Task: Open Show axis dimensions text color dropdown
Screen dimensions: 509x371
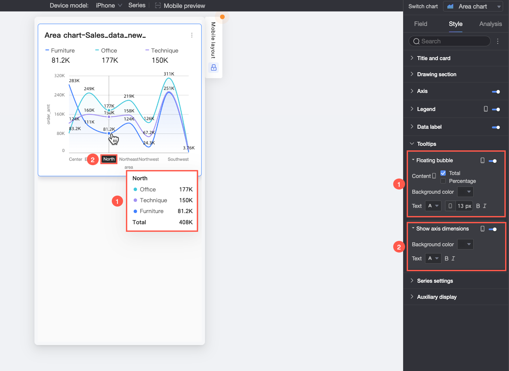Action: click(433, 258)
